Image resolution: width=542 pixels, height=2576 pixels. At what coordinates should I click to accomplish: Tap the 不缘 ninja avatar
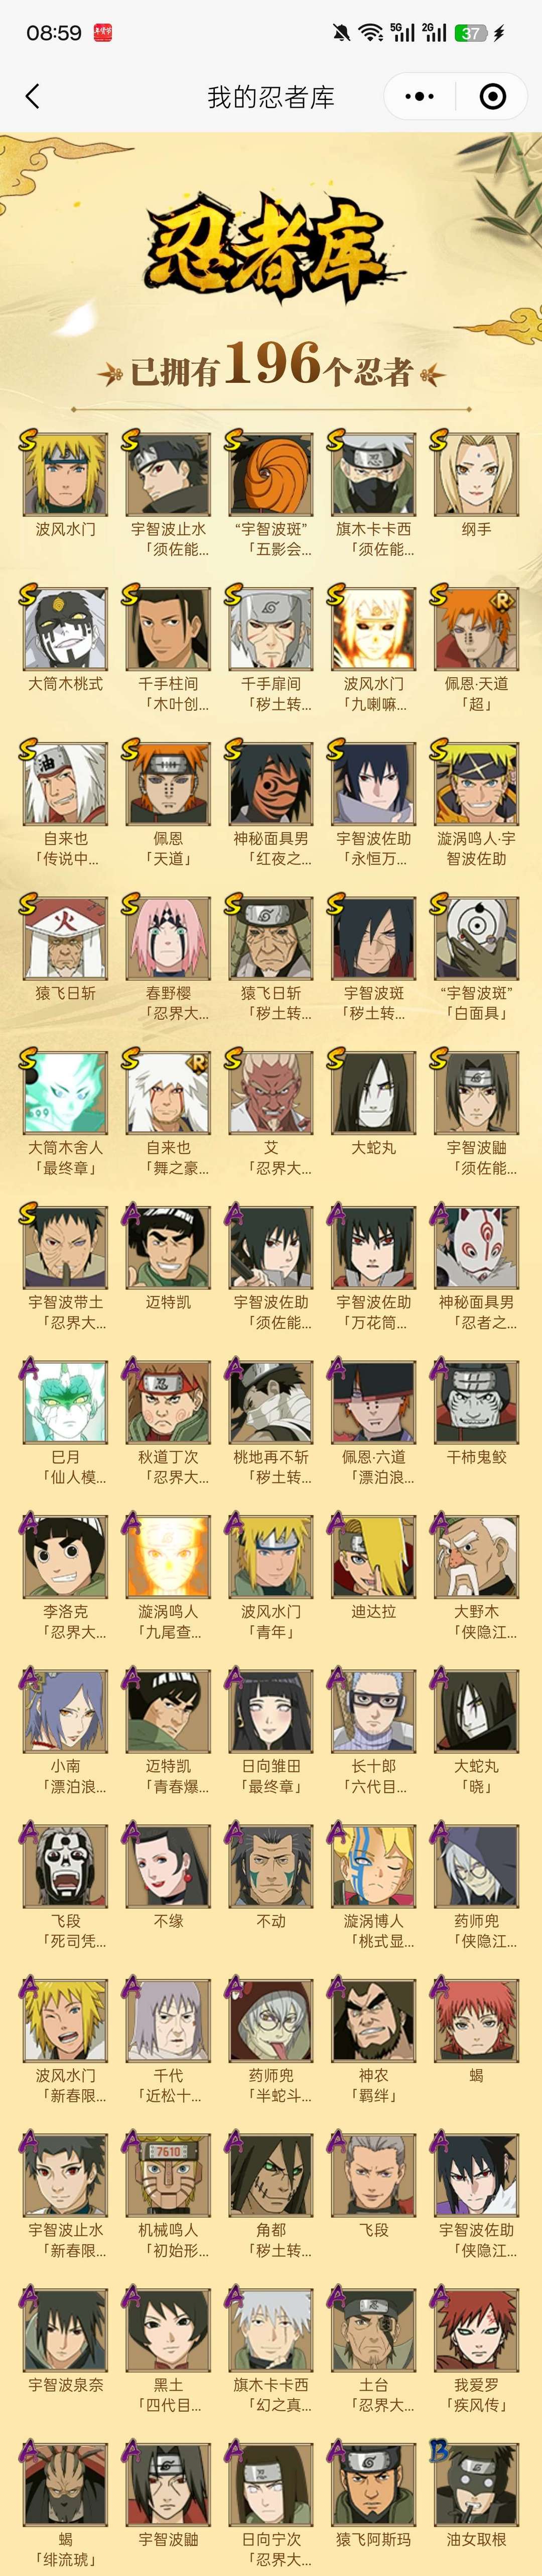(168, 1866)
